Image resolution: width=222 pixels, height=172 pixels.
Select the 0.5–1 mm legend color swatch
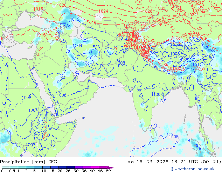14,167
